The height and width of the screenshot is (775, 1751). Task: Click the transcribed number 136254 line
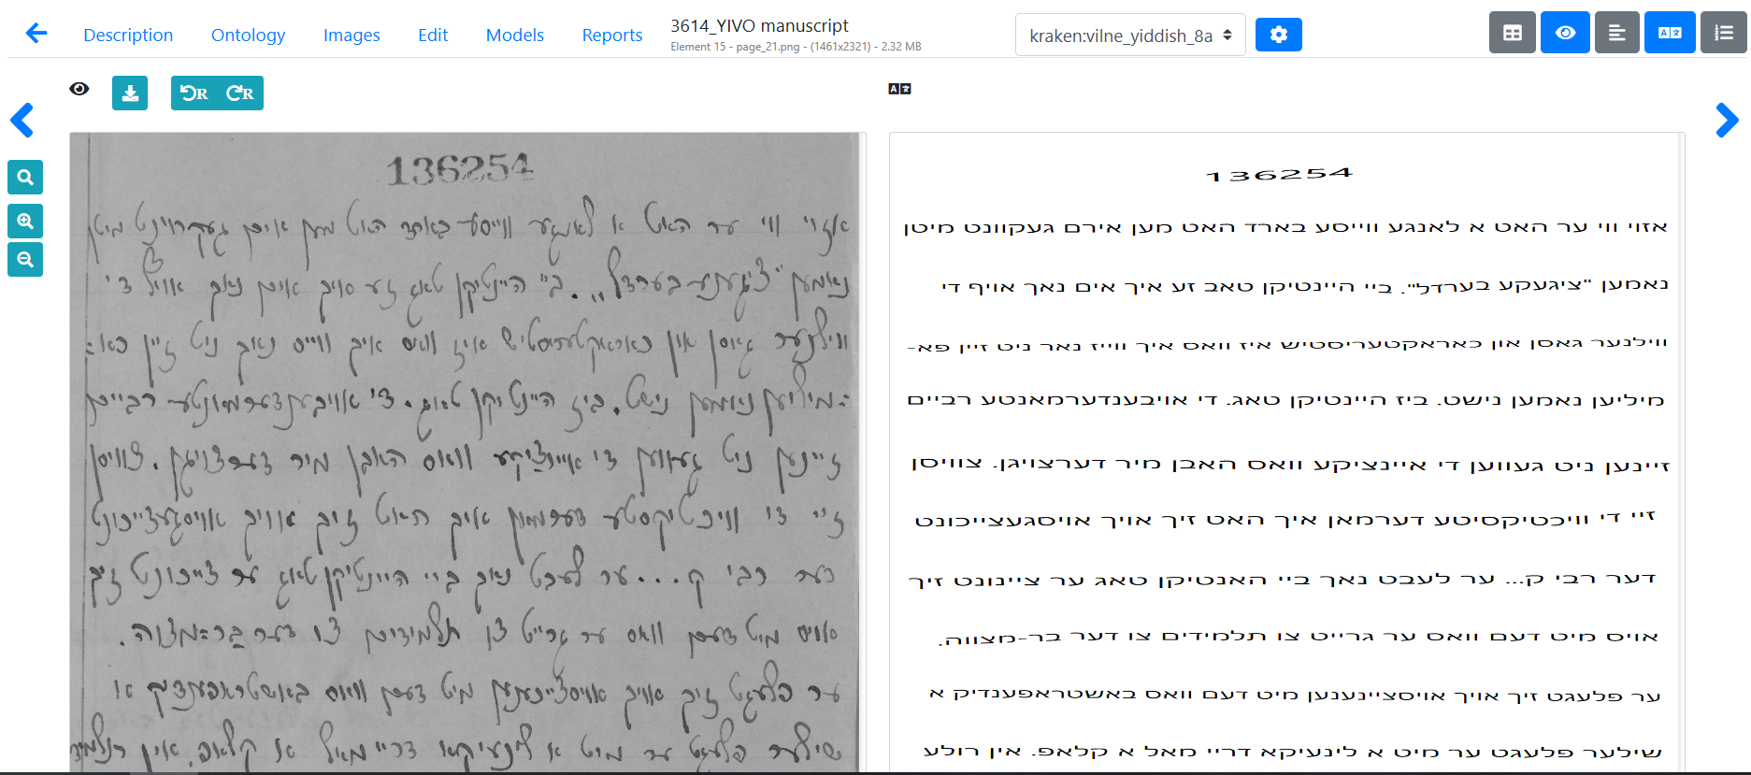(x=1279, y=175)
